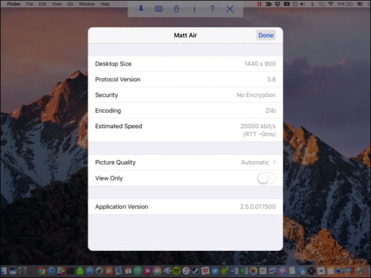The height and width of the screenshot is (278, 371).
Task: Open Spotify from the Dock
Action: tap(176, 271)
